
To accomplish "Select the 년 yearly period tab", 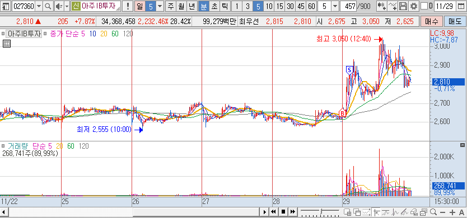I will [192, 6].
